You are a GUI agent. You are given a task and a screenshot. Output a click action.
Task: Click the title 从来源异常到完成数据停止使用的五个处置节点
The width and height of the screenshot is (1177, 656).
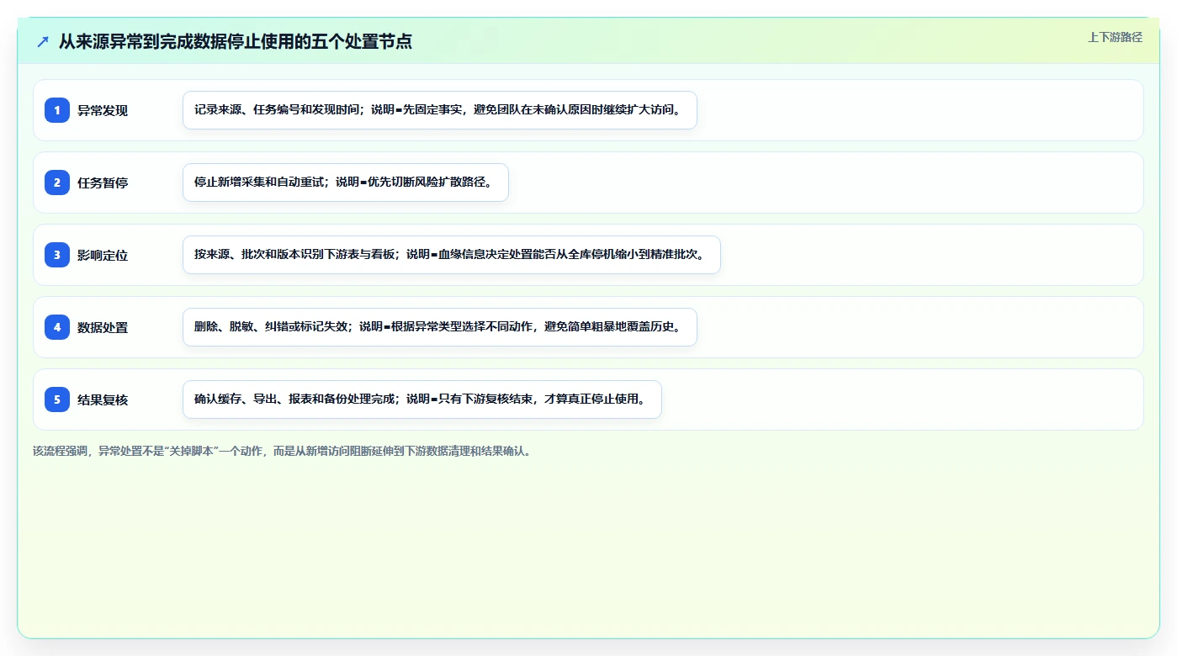click(x=236, y=41)
